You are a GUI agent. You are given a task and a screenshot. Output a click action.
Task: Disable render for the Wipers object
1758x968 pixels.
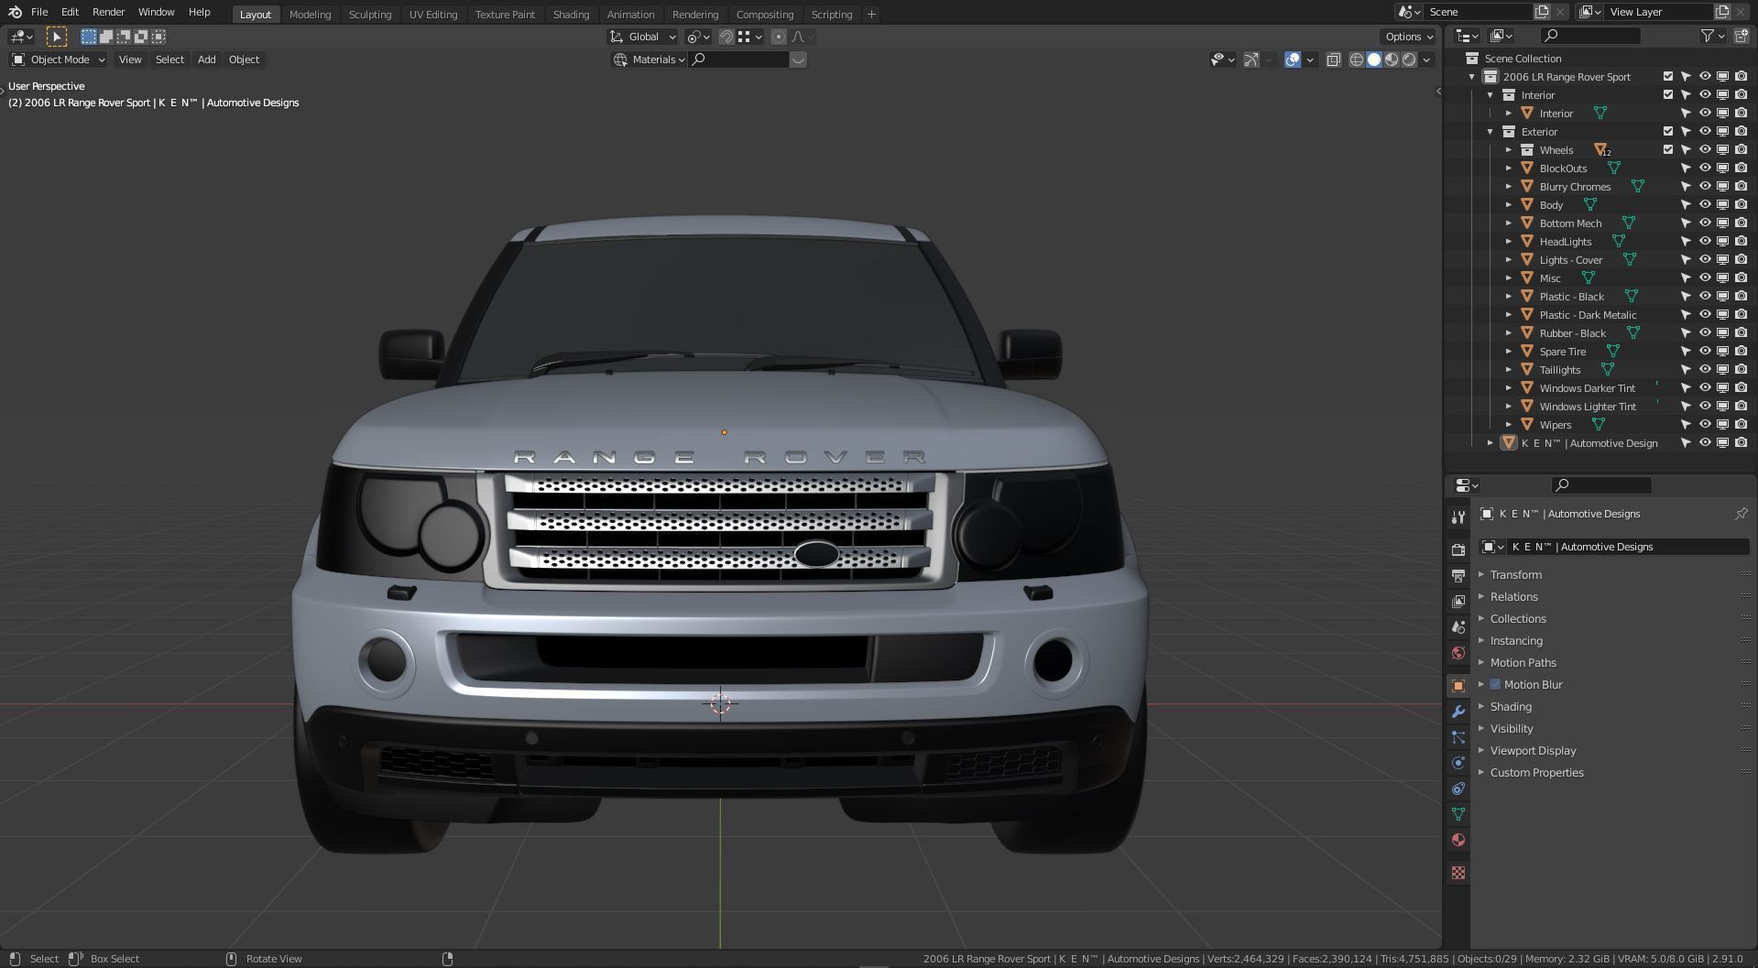point(1741,424)
